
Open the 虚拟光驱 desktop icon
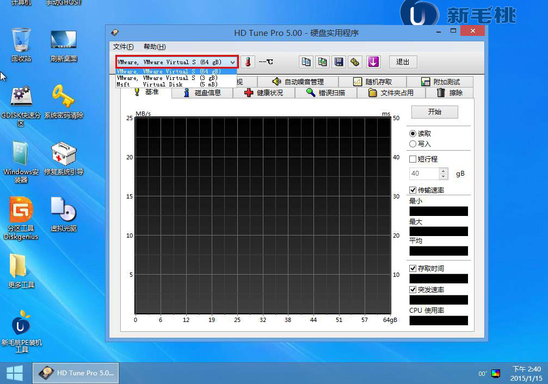click(x=64, y=214)
